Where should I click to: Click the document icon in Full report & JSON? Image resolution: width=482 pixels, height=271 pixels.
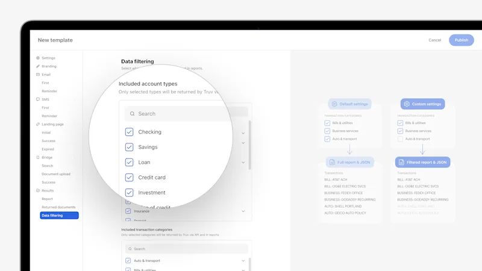point(332,162)
